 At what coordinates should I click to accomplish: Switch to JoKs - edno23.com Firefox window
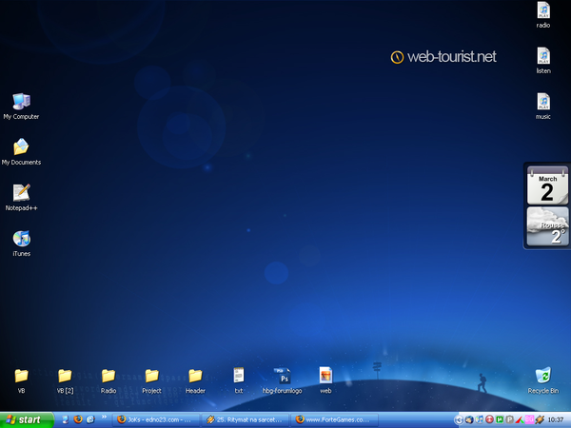pos(156,420)
